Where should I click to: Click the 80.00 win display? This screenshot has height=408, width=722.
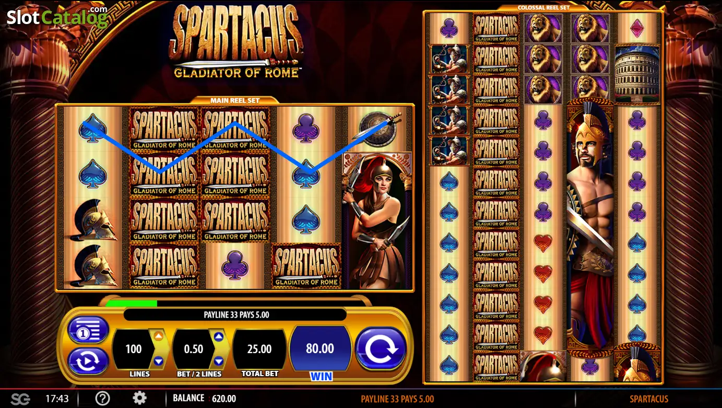coord(320,348)
